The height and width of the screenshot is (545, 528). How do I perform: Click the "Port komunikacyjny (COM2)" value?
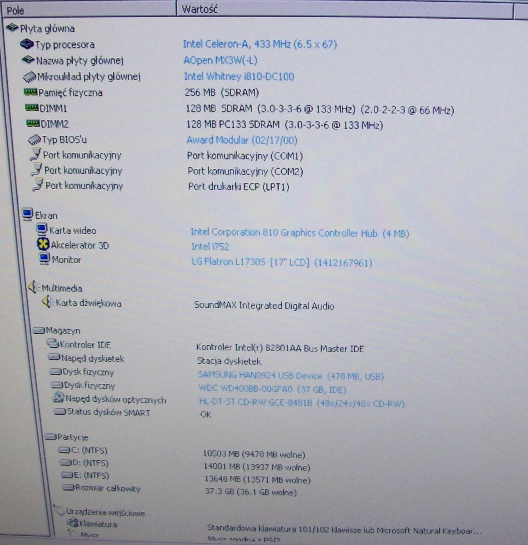point(245,171)
